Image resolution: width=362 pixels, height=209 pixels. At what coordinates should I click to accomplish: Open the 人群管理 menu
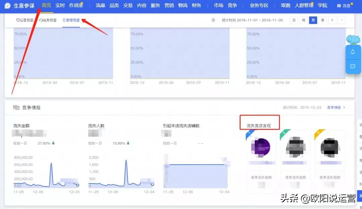pos(304,5)
